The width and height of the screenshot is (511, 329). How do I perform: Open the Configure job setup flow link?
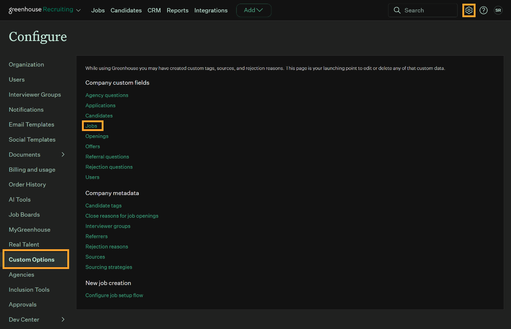[x=114, y=295]
